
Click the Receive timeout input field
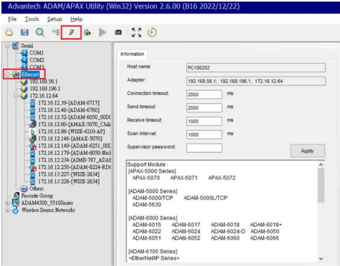point(204,121)
